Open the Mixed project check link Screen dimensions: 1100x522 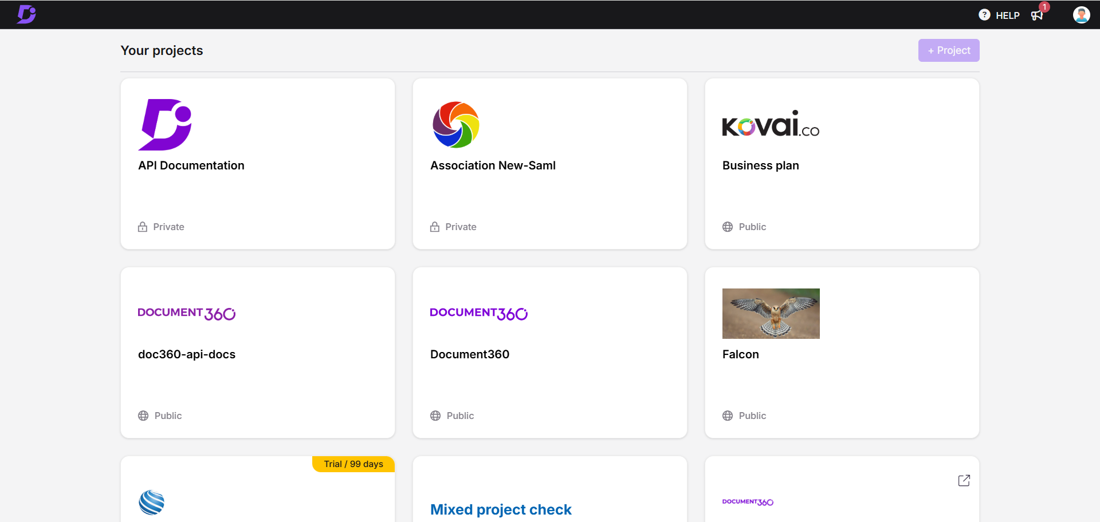[x=501, y=509]
